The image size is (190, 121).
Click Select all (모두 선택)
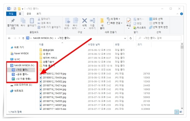pyautogui.click(x=156, y=19)
